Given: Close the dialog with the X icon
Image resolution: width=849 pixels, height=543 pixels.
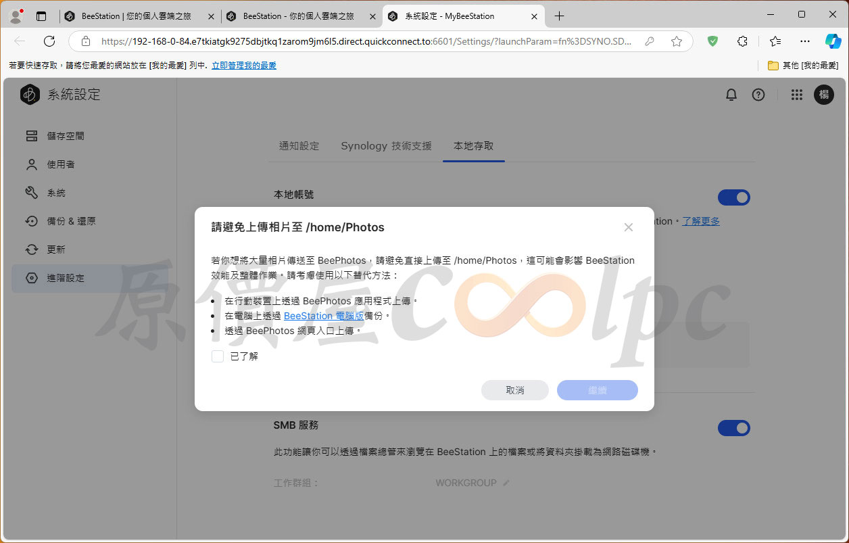Looking at the screenshot, I should tap(629, 227).
